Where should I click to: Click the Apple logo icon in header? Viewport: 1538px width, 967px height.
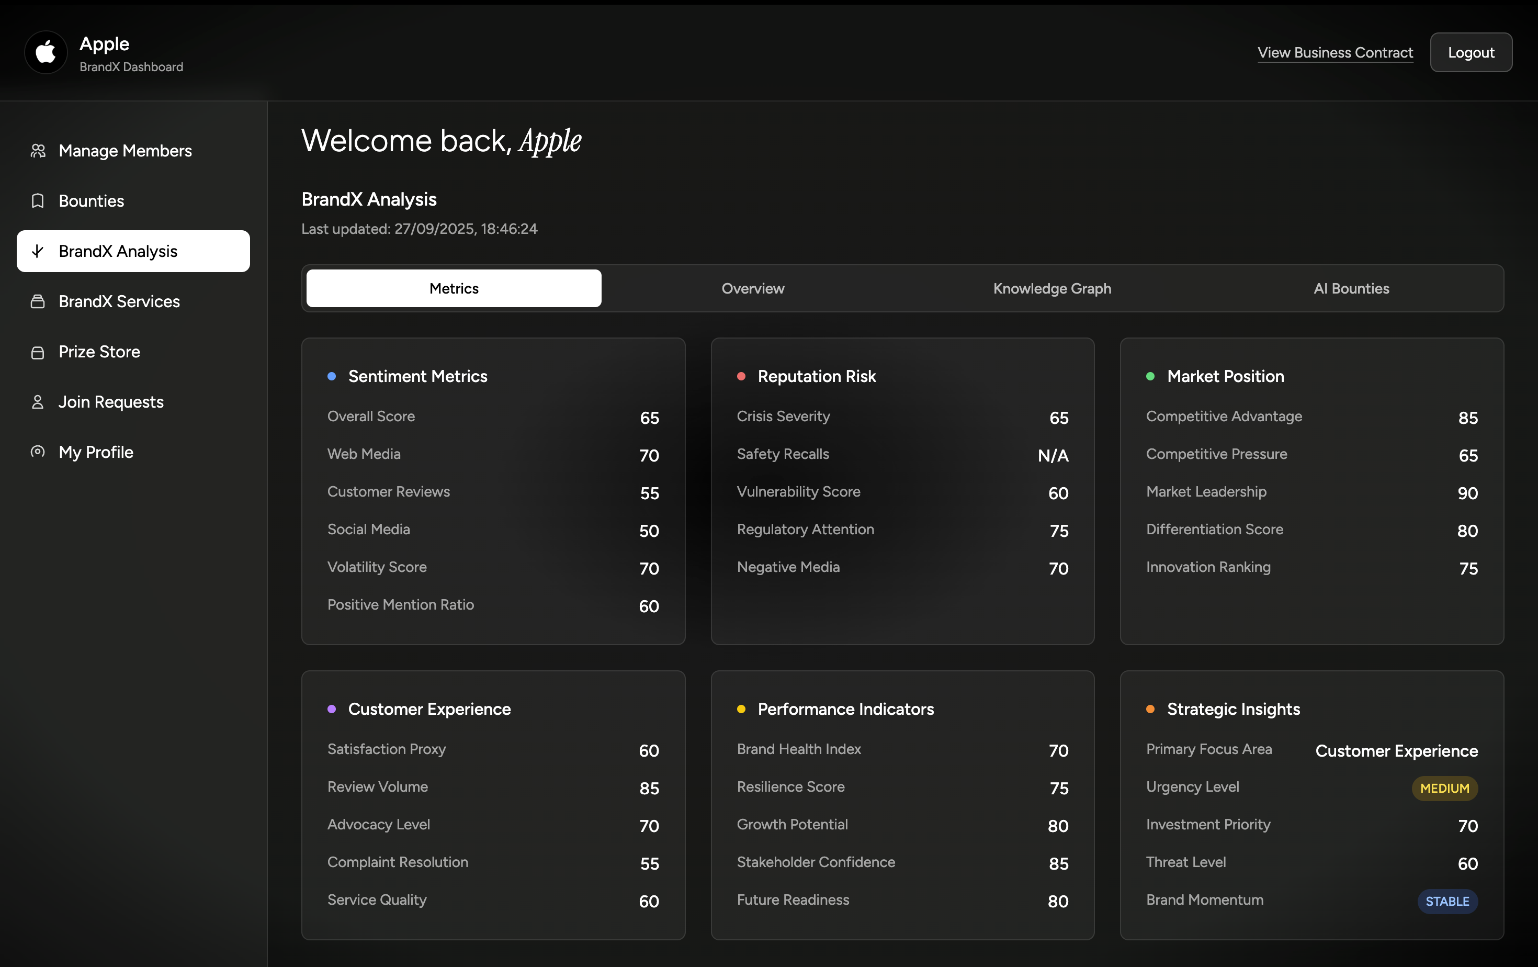[x=46, y=52]
